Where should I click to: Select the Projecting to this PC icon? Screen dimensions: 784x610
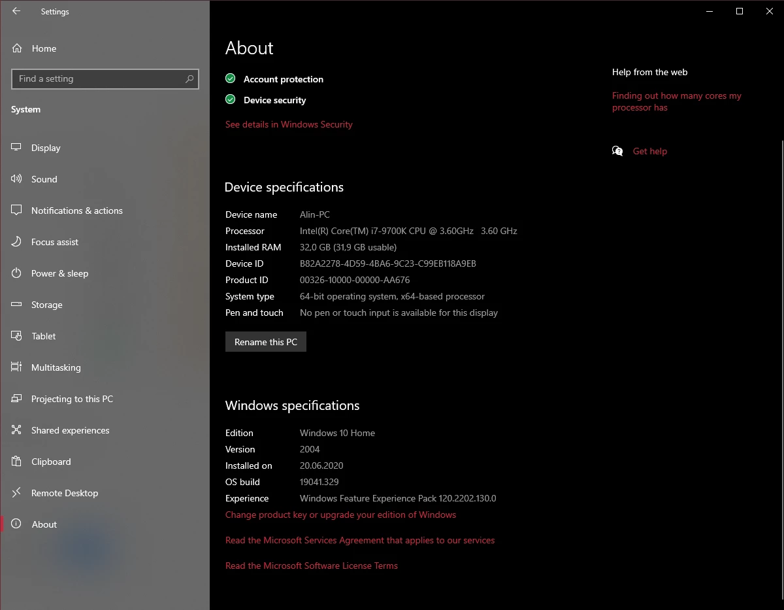point(17,399)
